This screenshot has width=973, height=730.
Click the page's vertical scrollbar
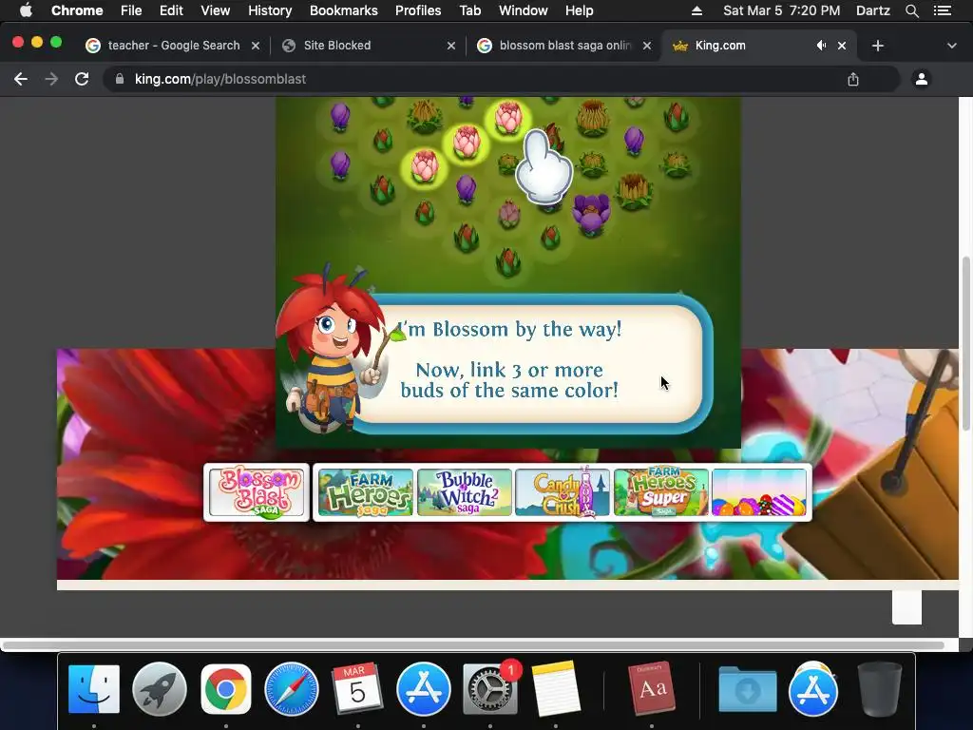click(x=965, y=343)
